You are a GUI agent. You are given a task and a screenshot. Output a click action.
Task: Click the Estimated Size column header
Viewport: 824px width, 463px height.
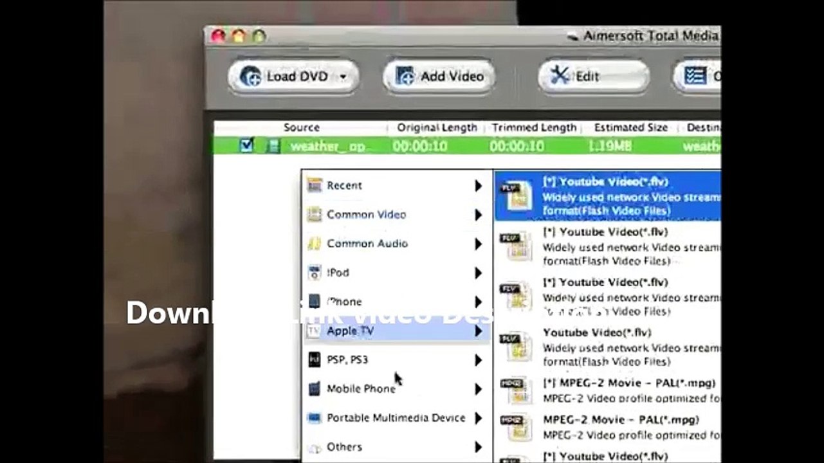point(630,127)
